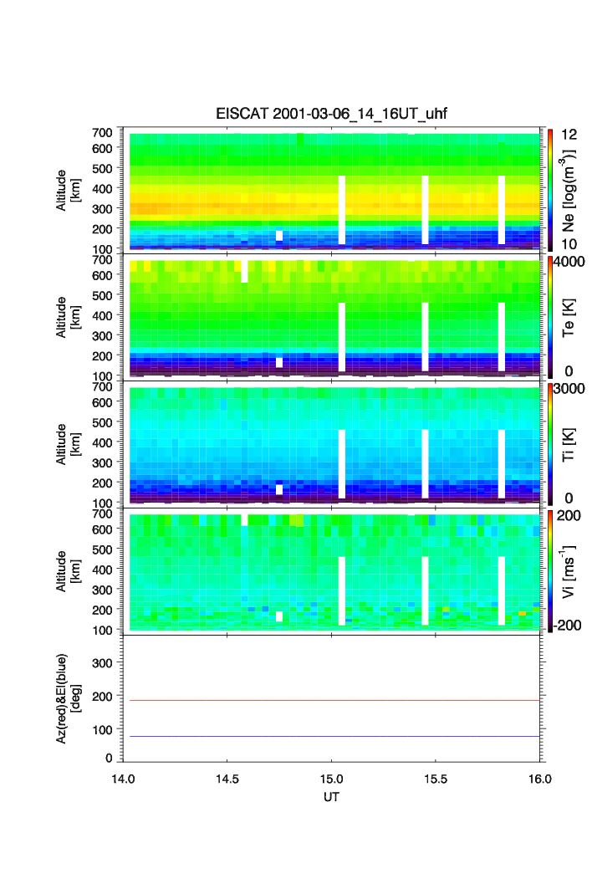This screenshot has width=592, height=889.
Task: Click the UT x-axis label
Action: pos(332,797)
